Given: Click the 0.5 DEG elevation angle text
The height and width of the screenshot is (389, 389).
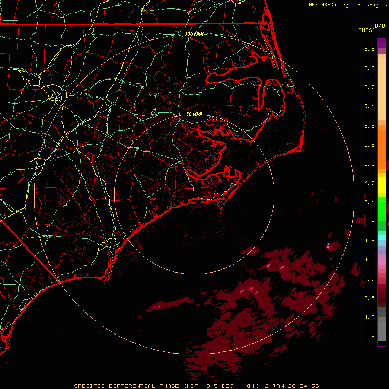Looking at the screenshot, I should 220,386.
